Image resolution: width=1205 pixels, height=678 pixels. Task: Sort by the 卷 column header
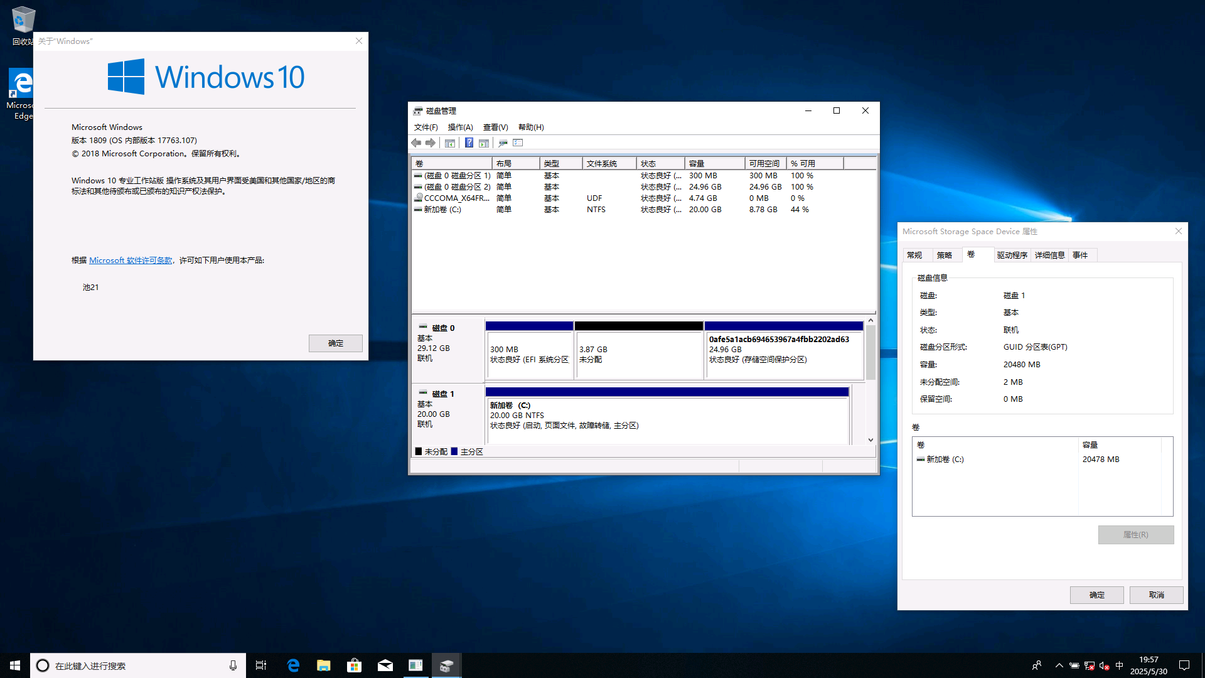tap(452, 164)
